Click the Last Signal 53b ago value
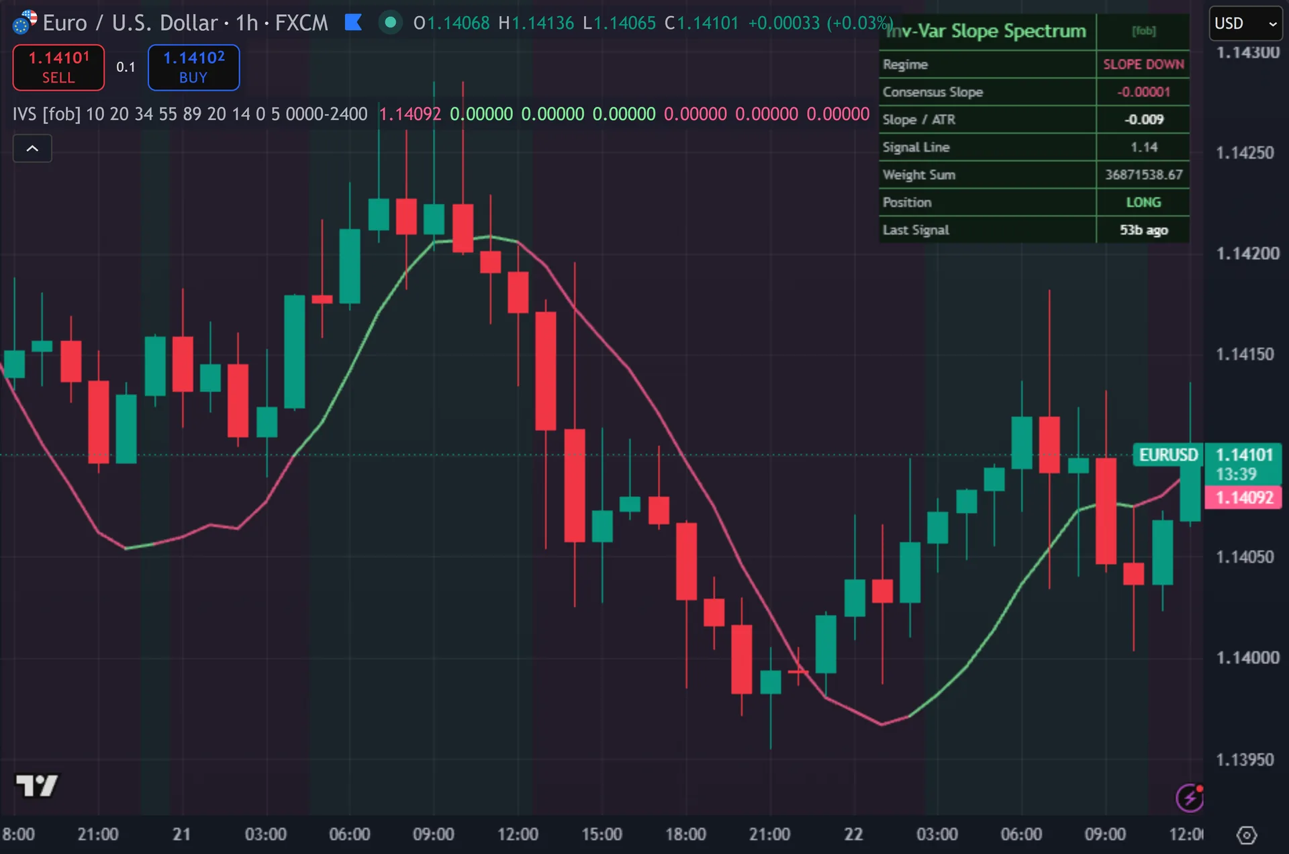1289x854 pixels. point(1143,230)
